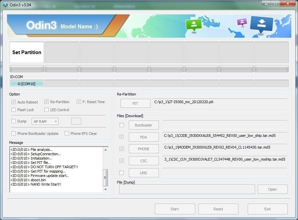This screenshot has width=298, height=220.
Task: Untick the checkbox beside CSC
Action: pyautogui.click(x=122, y=161)
